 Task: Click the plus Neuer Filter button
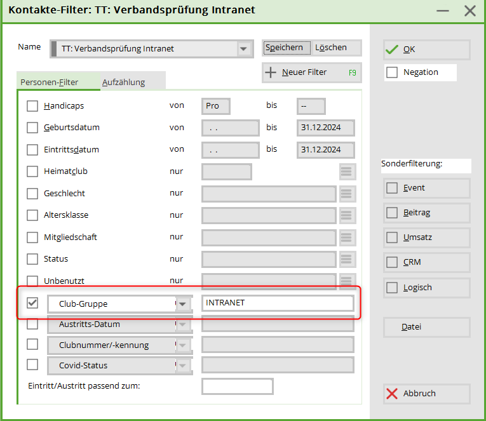[x=311, y=72]
